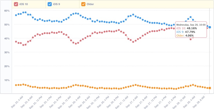The height and width of the screenshot is (109, 214).
Task: Click the first red iOS 10 data point
Action: [16, 42]
